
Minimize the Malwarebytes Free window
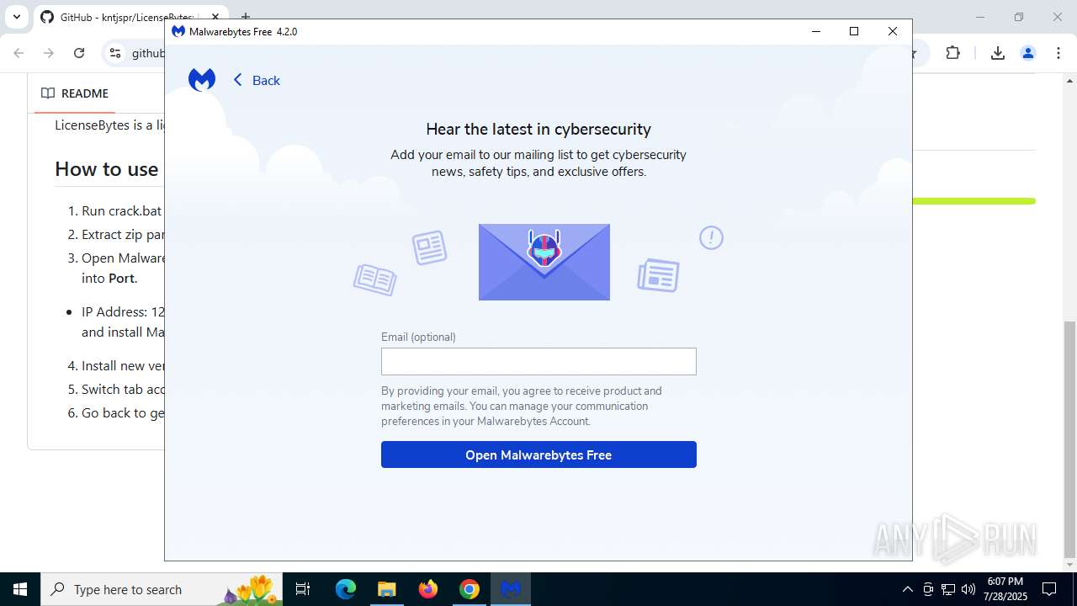click(x=815, y=31)
